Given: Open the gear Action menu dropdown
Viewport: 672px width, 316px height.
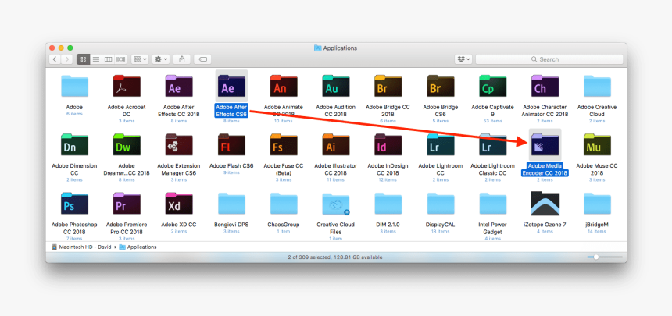Looking at the screenshot, I should click(x=161, y=59).
